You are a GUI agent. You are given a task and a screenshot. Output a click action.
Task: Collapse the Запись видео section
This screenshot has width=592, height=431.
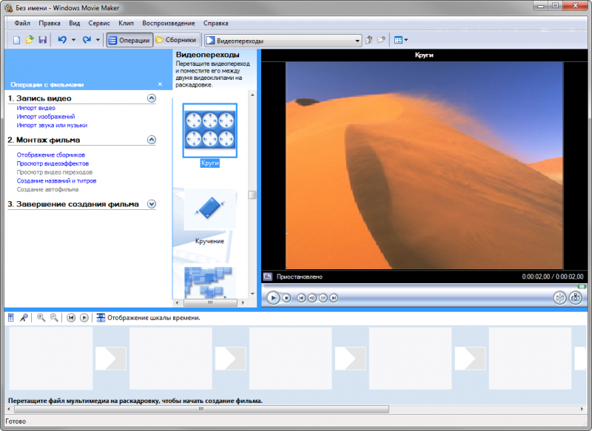click(152, 98)
